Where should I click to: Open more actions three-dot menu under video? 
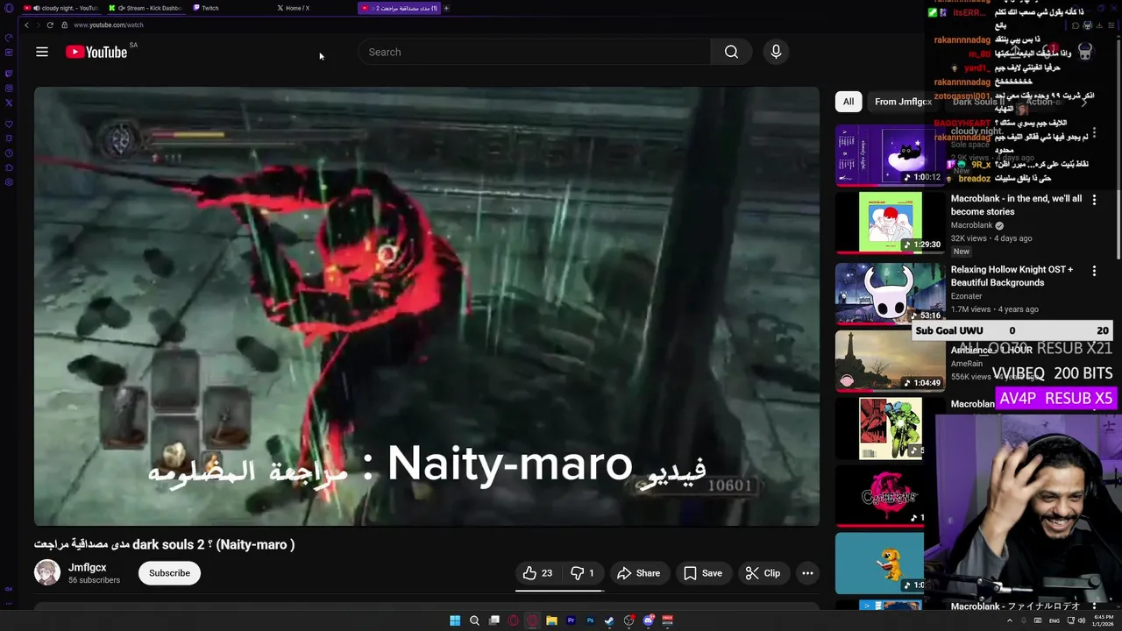click(x=807, y=573)
